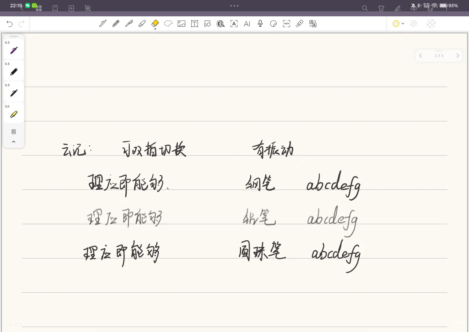
Task: Open the shapes tool
Action: click(207, 24)
